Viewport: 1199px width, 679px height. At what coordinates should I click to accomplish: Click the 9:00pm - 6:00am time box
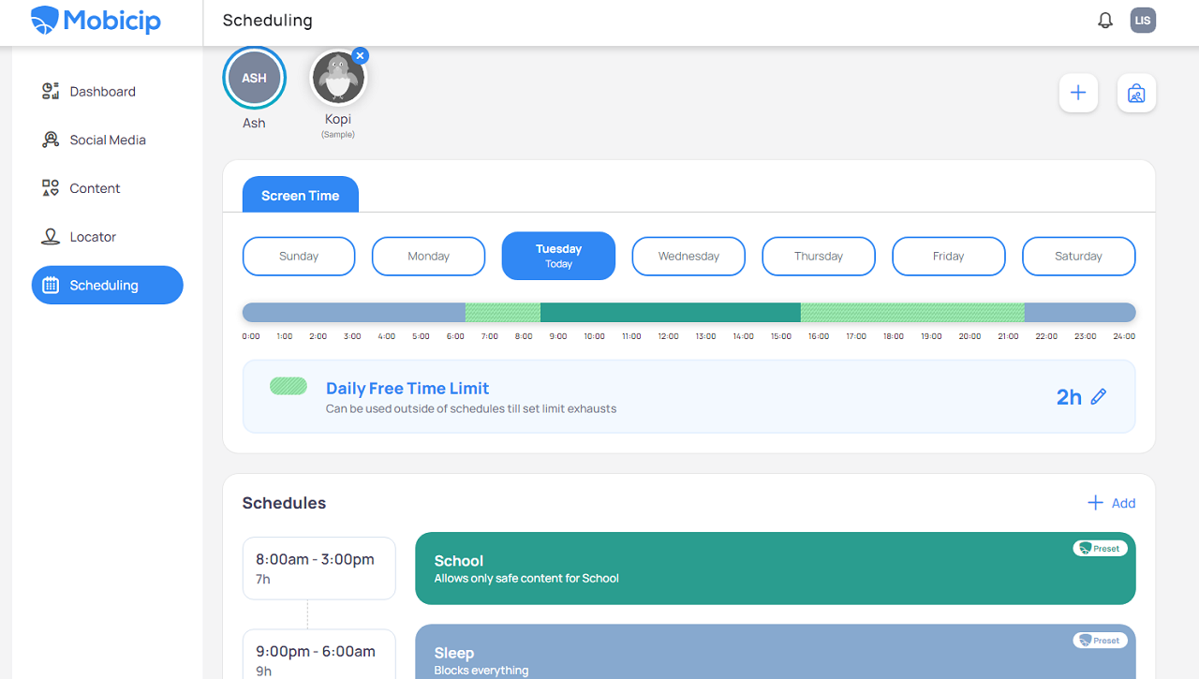(x=319, y=654)
